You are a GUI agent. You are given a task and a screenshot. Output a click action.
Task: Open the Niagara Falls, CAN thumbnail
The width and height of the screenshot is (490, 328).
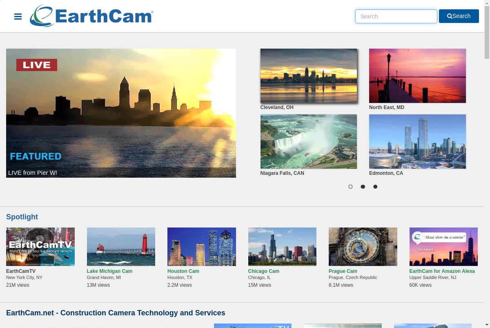tap(309, 141)
